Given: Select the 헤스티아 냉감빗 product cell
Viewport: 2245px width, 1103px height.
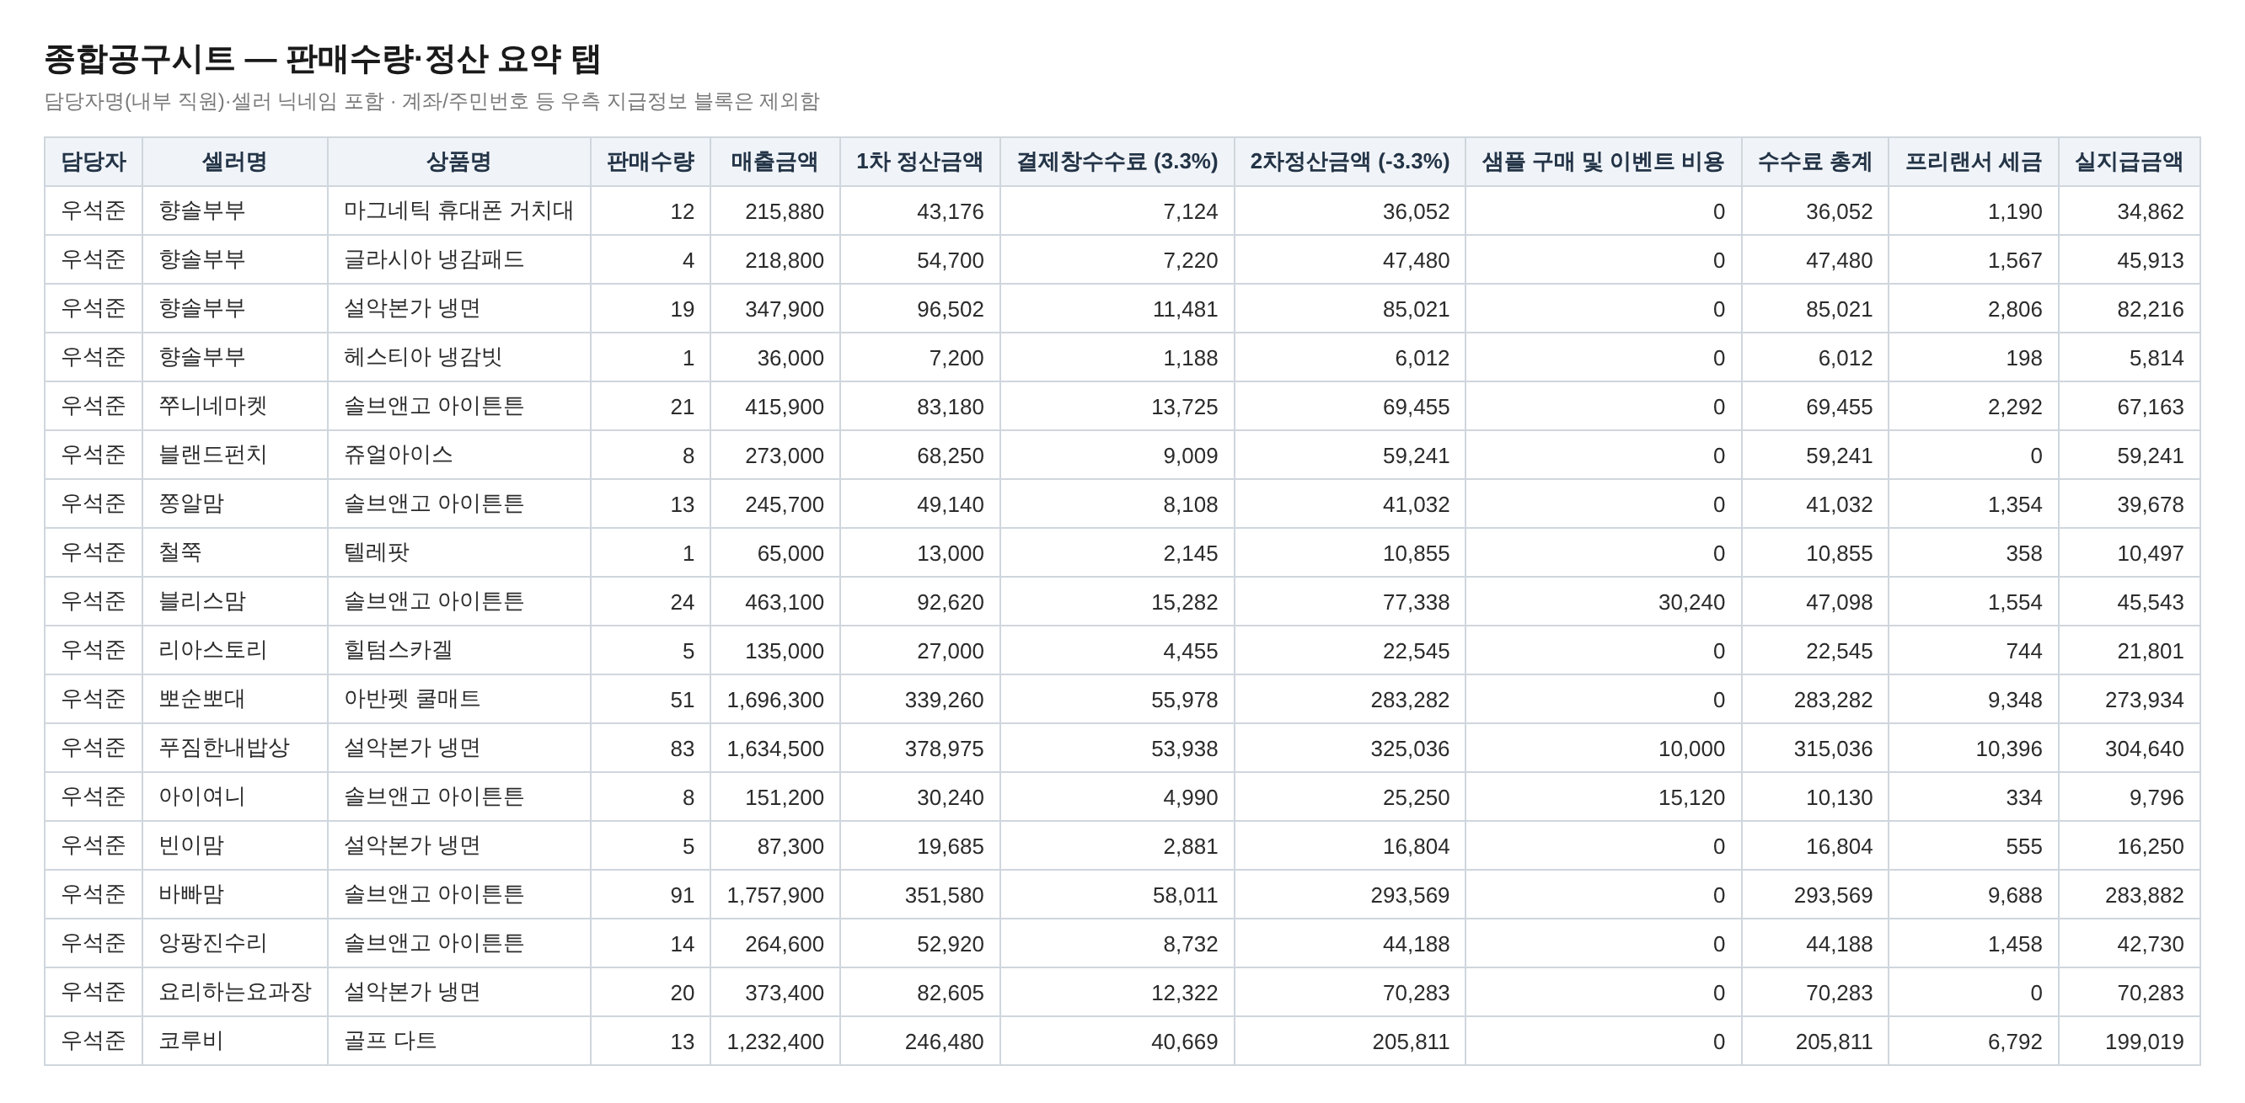Looking at the screenshot, I should tap(459, 357).
